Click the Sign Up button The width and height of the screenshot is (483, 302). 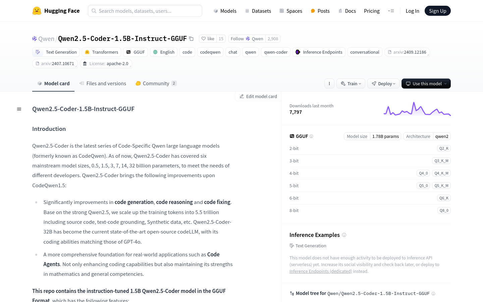point(437,11)
